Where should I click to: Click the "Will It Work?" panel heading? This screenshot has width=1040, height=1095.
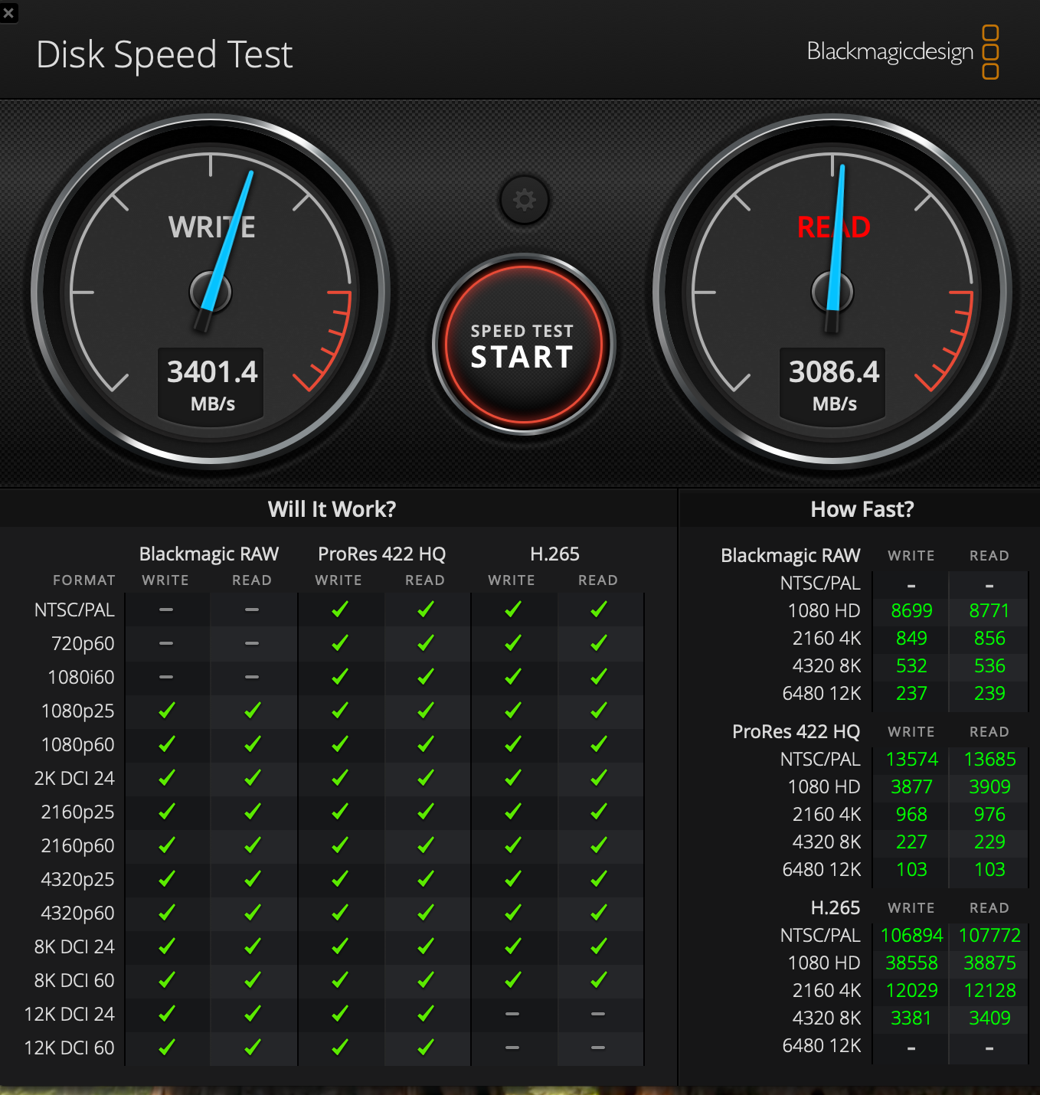tap(332, 509)
